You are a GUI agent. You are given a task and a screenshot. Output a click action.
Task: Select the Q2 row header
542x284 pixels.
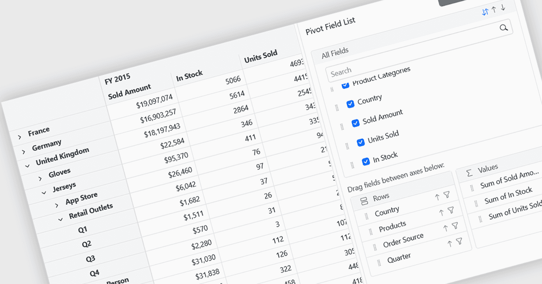pos(87,244)
